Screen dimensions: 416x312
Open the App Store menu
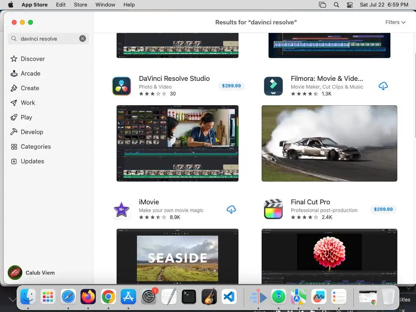35,5
